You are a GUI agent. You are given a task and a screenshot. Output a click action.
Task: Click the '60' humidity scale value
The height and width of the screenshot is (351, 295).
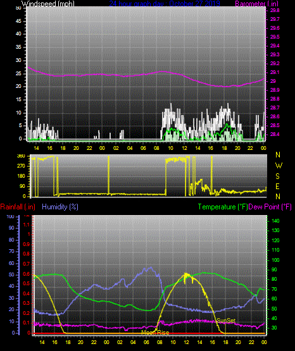tap(11, 264)
